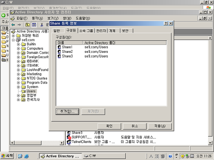Click the tree pane horizontal scrollbar thumb
The width and height of the screenshot is (214, 160).
click(x=28, y=143)
